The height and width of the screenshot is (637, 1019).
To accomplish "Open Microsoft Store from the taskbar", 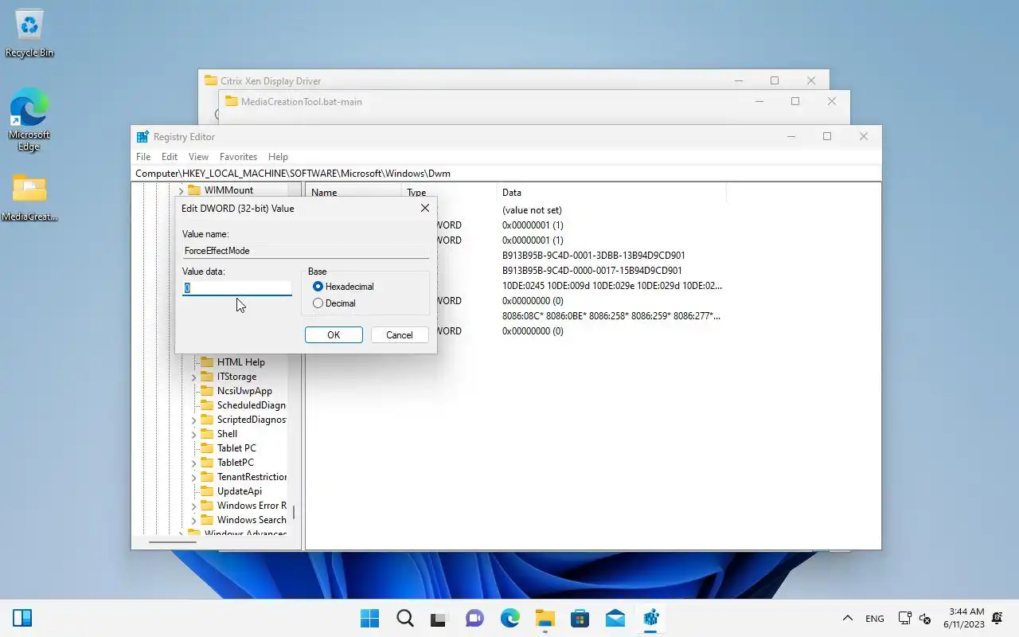I will (580, 618).
